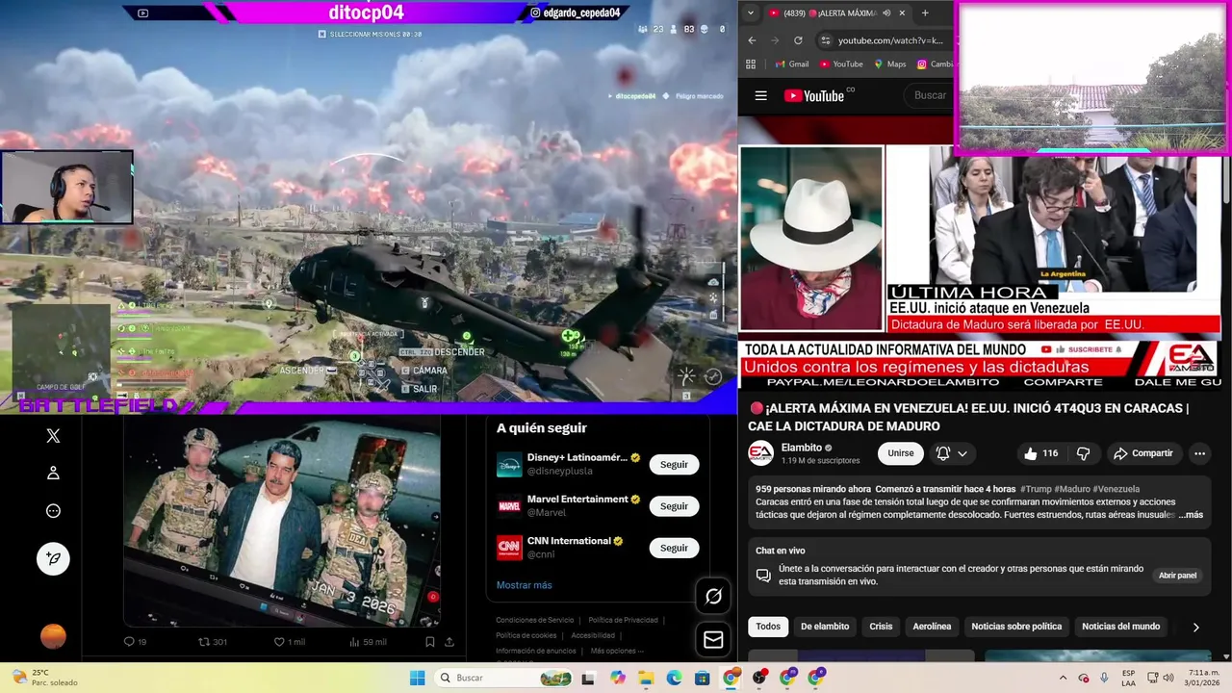Open the Gmail bookmark

792,64
